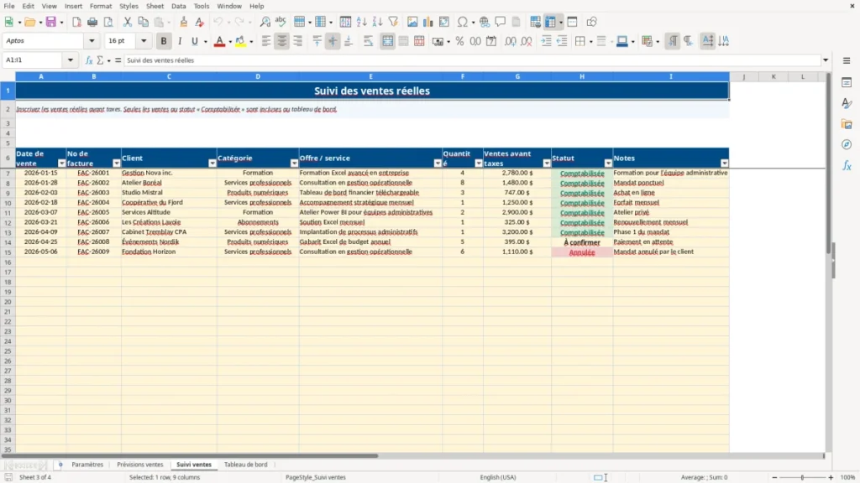Toggle Align Right

(x=298, y=41)
